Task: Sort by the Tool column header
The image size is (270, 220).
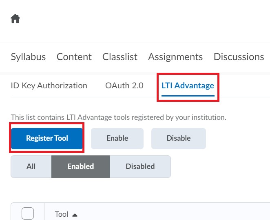Action: [x=62, y=214]
